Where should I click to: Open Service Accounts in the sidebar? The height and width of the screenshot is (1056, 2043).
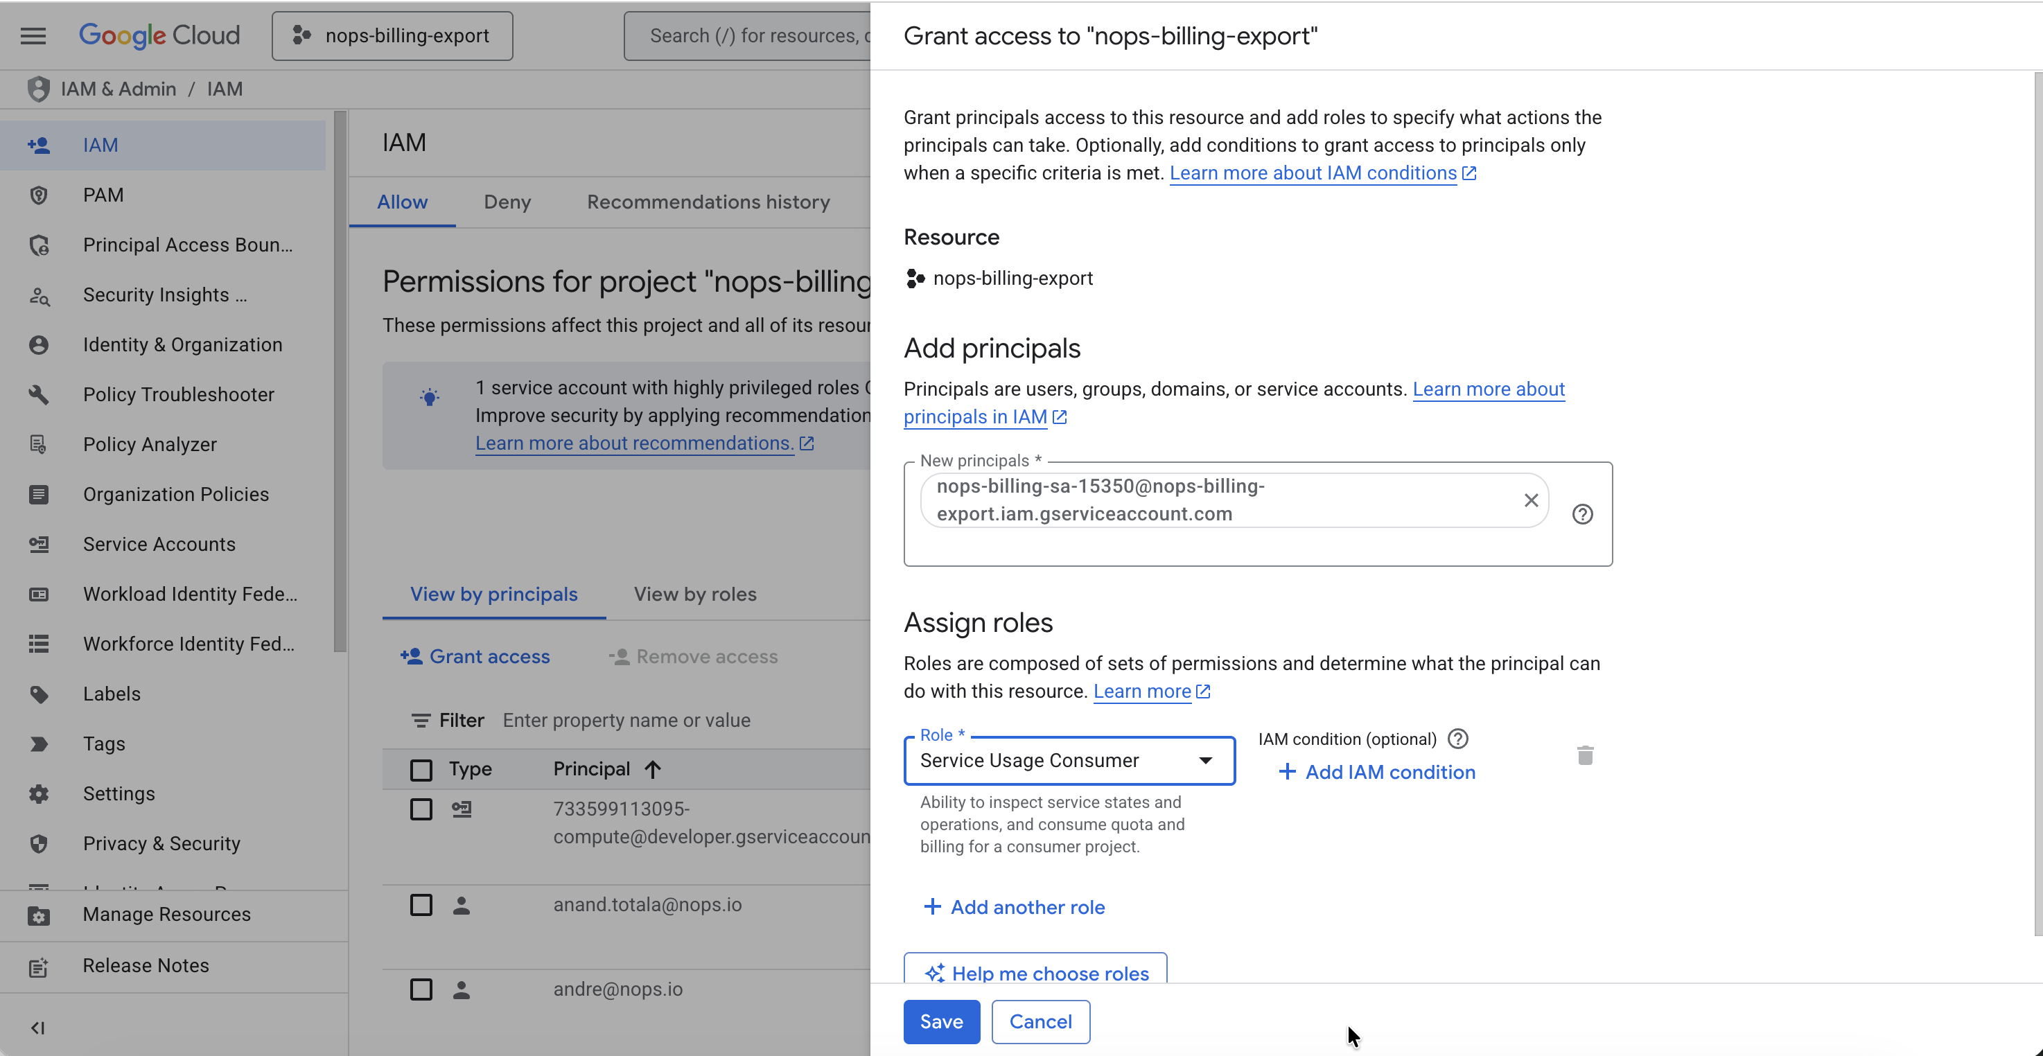(x=158, y=544)
